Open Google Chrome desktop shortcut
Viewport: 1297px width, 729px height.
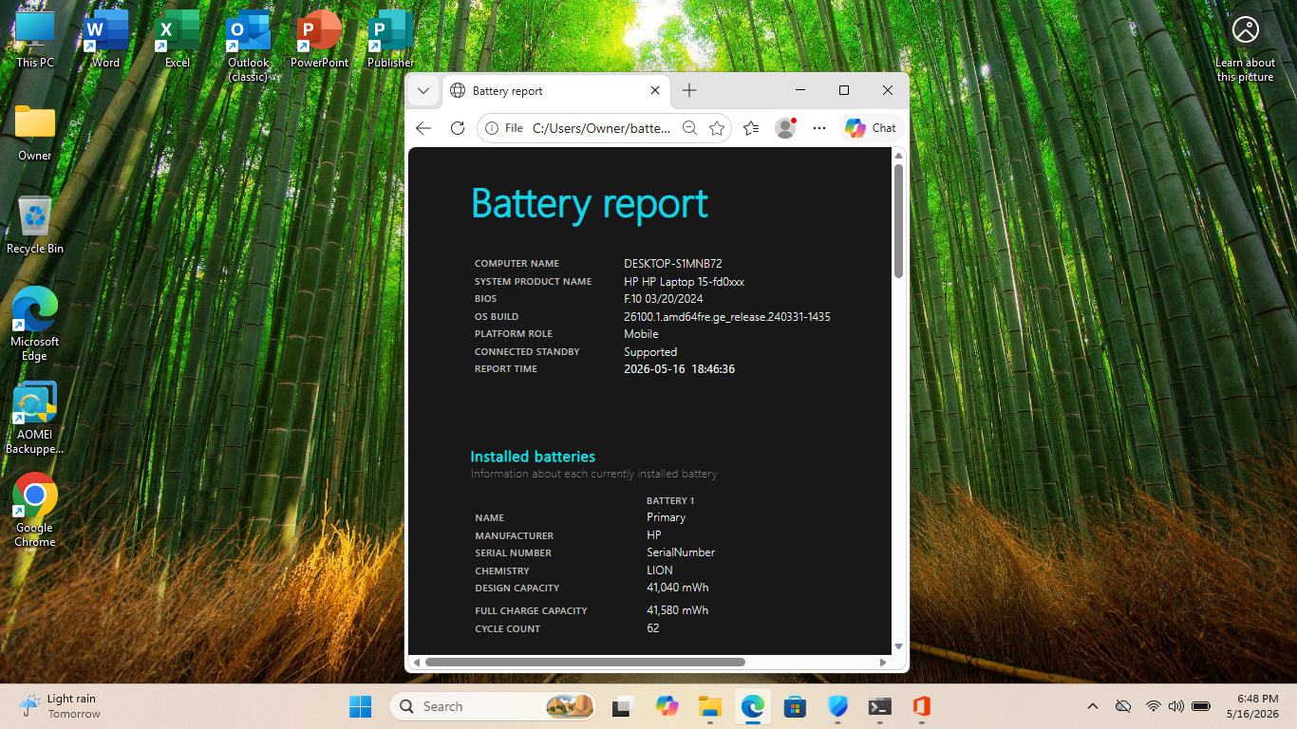[35, 511]
